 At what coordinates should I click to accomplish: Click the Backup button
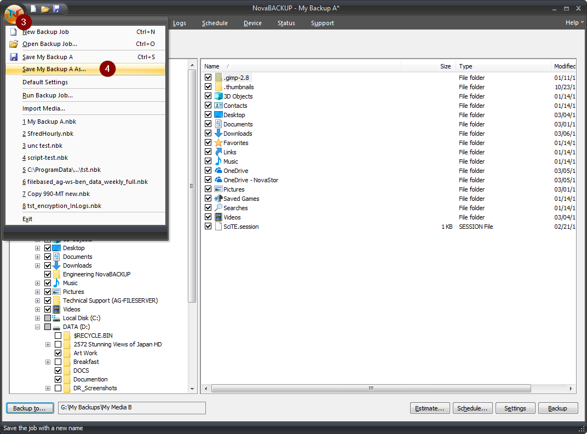tap(558, 408)
